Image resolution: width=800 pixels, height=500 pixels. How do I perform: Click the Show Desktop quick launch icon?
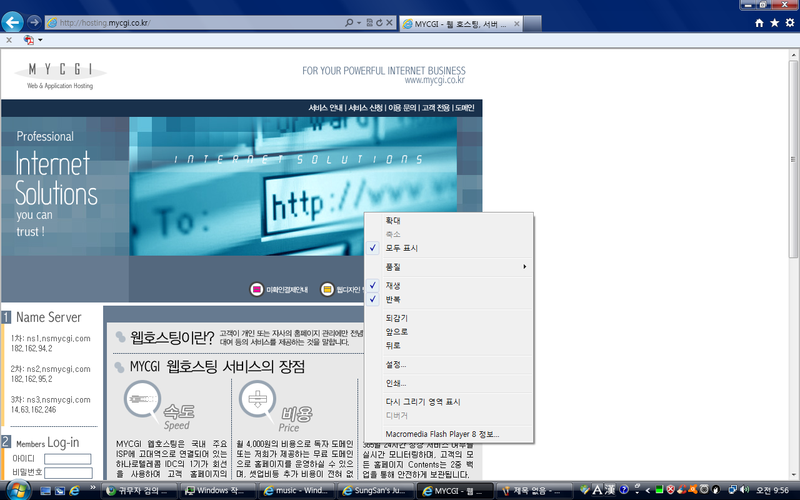pos(46,491)
